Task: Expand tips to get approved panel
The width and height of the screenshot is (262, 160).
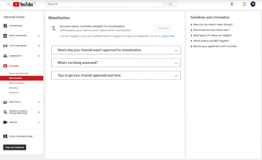Action: [x=116, y=75]
